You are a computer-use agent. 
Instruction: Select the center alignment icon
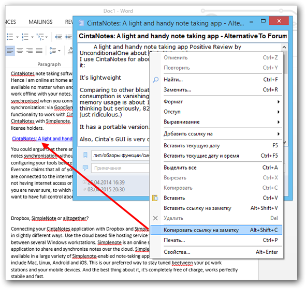[x=20, y=51]
